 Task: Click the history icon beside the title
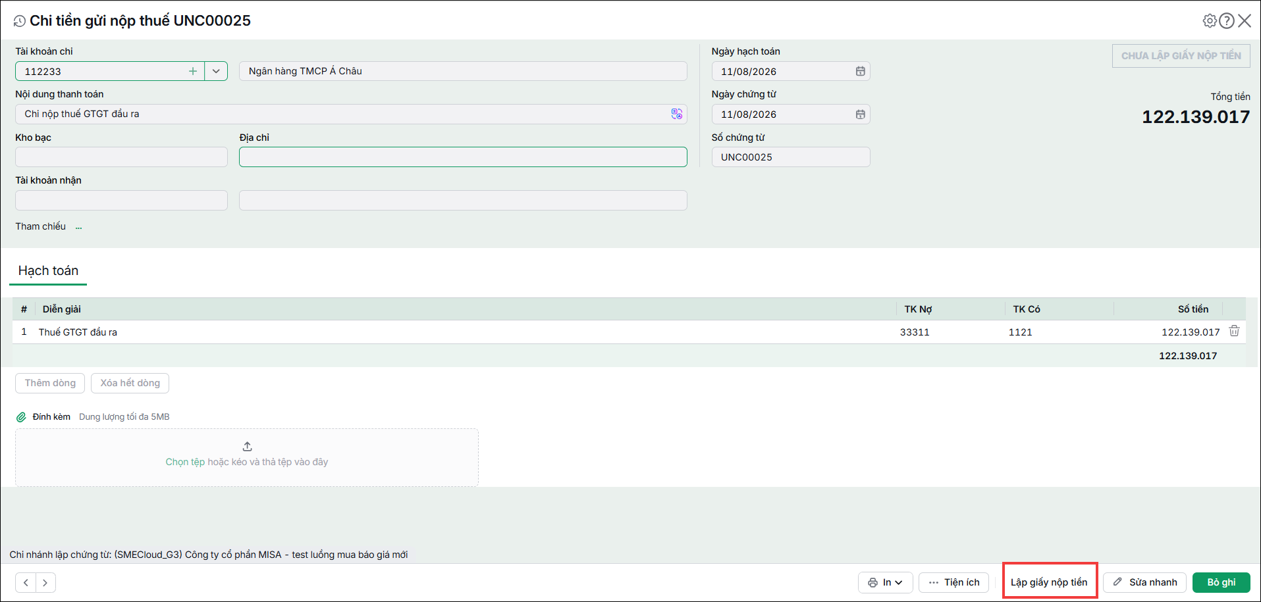[x=20, y=21]
